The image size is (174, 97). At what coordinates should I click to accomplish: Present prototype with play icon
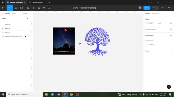click(162, 8)
